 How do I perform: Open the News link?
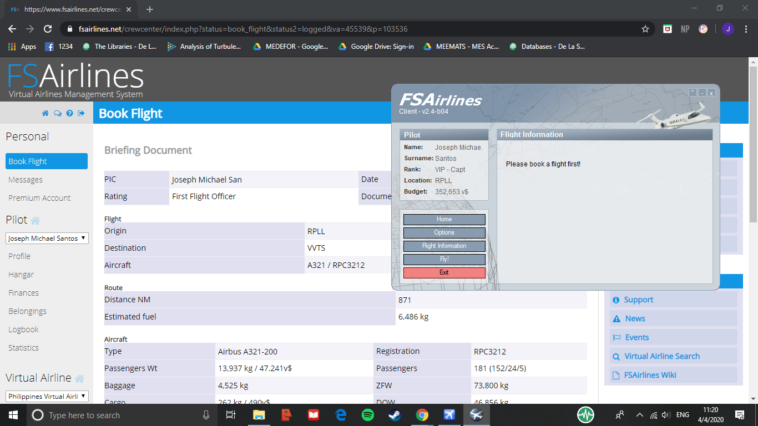tap(635, 319)
